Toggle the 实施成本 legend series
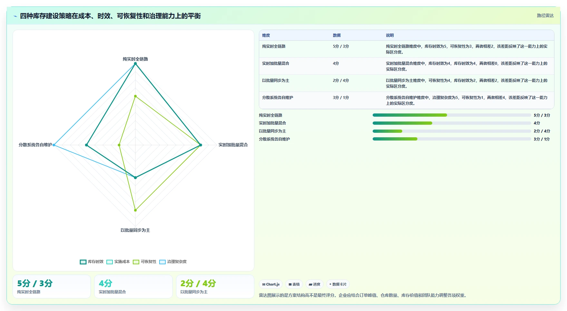Image resolution: width=567 pixels, height=311 pixels. click(x=118, y=262)
